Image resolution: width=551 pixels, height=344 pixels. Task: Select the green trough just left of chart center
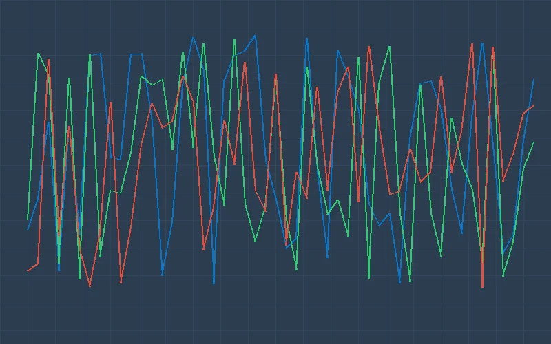click(x=255, y=241)
